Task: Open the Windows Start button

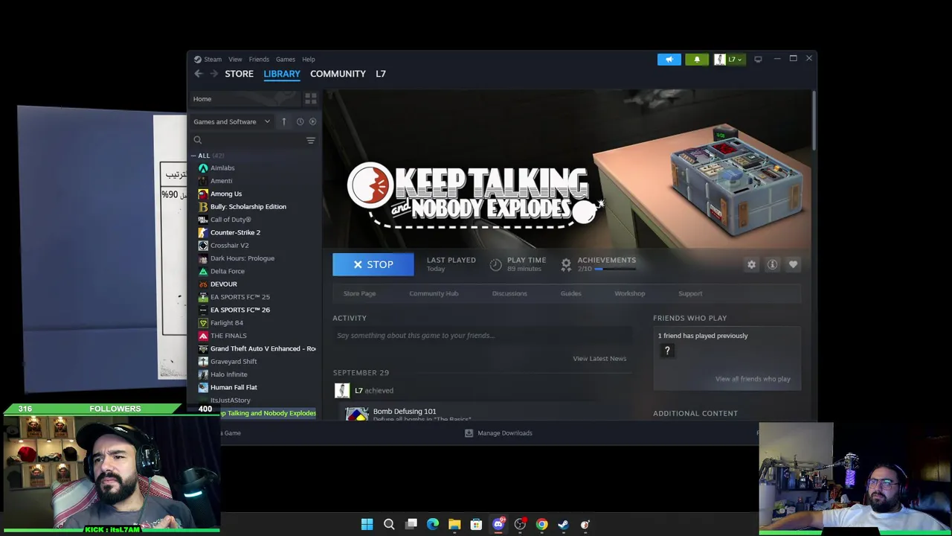Action: click(367, 525)
